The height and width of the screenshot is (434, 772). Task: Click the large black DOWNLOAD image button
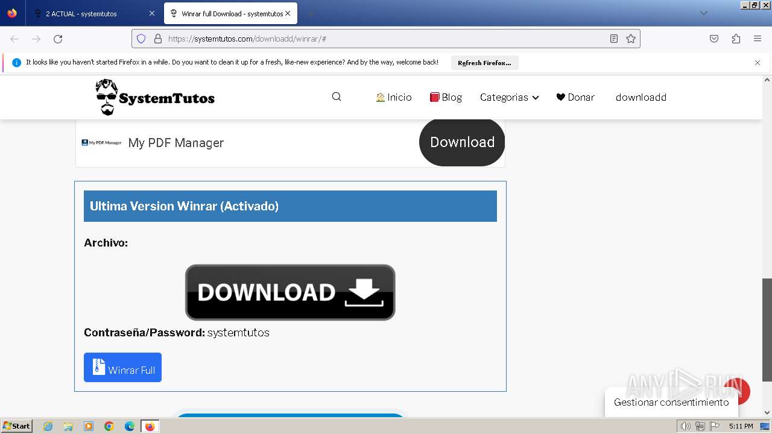[x=290, y=292]
